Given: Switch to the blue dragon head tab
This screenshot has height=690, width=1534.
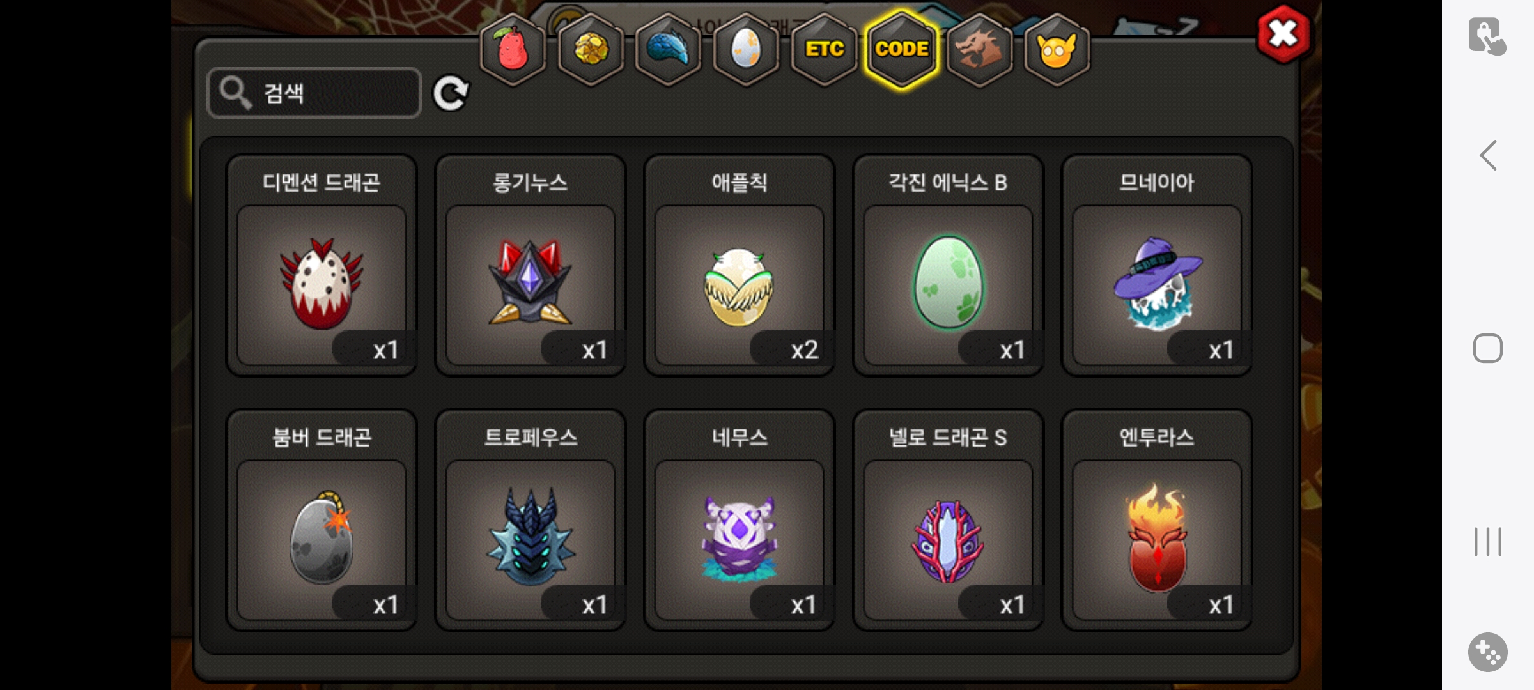Looking at the screenshot, I should point(668,50).
